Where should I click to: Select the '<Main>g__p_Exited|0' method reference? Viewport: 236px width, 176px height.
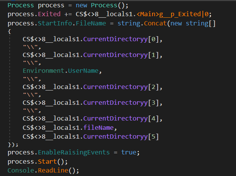pyautogui.click(x=172, y=14)
